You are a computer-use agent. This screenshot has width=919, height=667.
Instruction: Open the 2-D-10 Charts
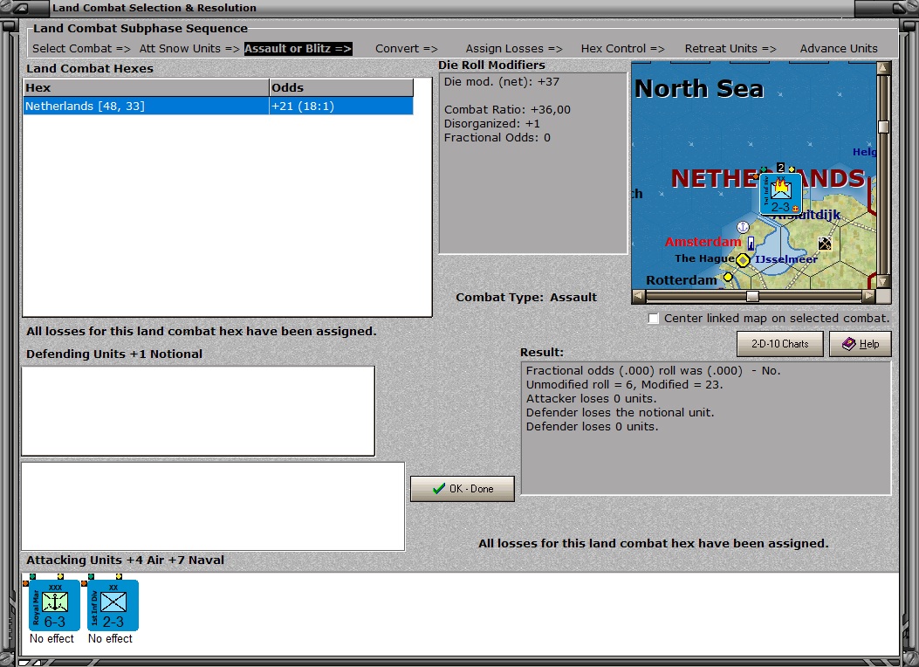click(x=780, y=344)
